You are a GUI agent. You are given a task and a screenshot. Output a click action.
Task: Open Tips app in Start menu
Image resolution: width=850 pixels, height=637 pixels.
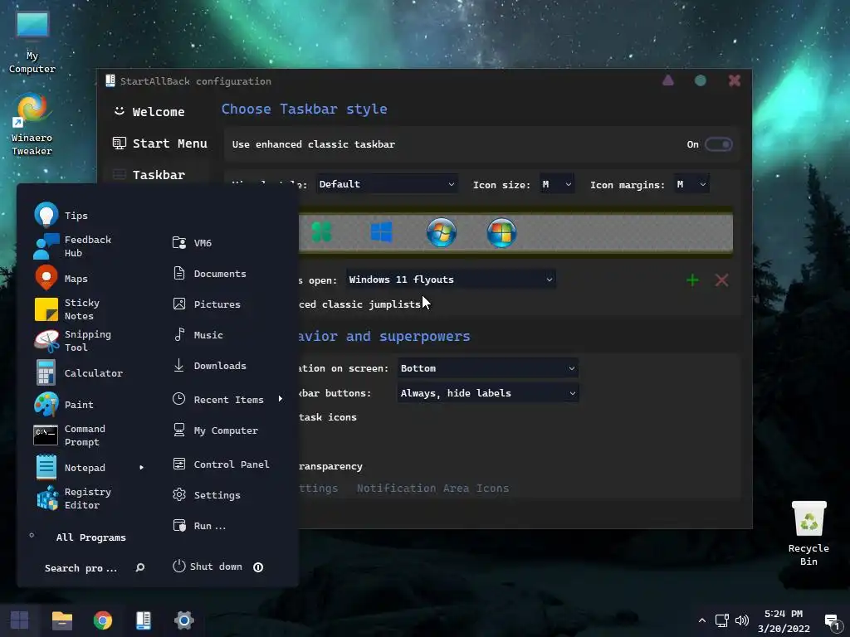click(61, 215)
